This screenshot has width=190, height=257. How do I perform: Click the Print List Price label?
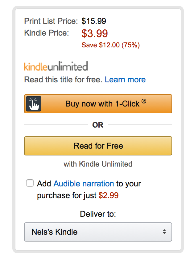51,21
